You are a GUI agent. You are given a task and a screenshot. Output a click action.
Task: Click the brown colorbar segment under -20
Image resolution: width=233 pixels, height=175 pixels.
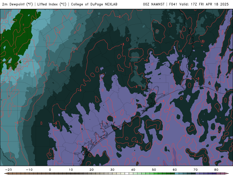10,173
